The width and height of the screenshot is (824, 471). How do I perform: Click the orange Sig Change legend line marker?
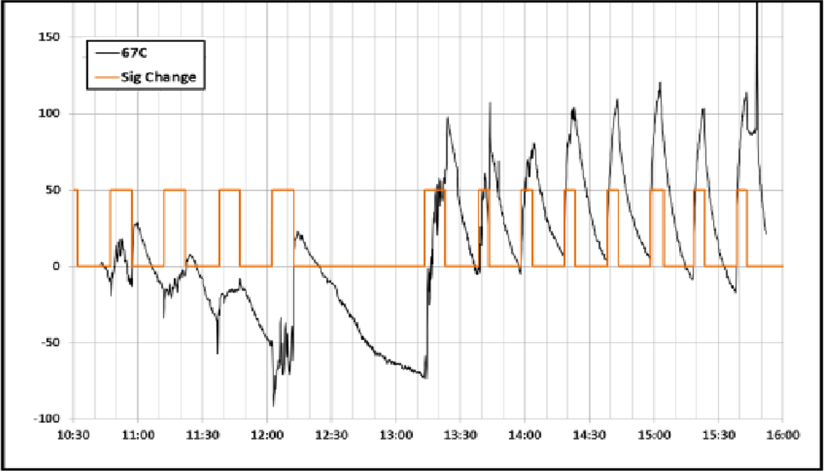[x=106, y=77]
